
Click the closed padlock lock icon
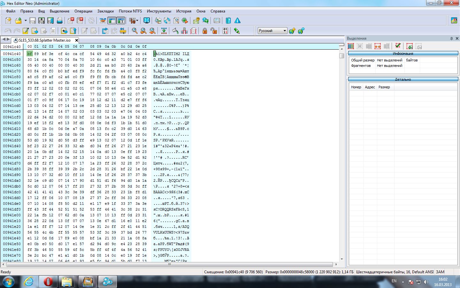[x=205, y=31]
